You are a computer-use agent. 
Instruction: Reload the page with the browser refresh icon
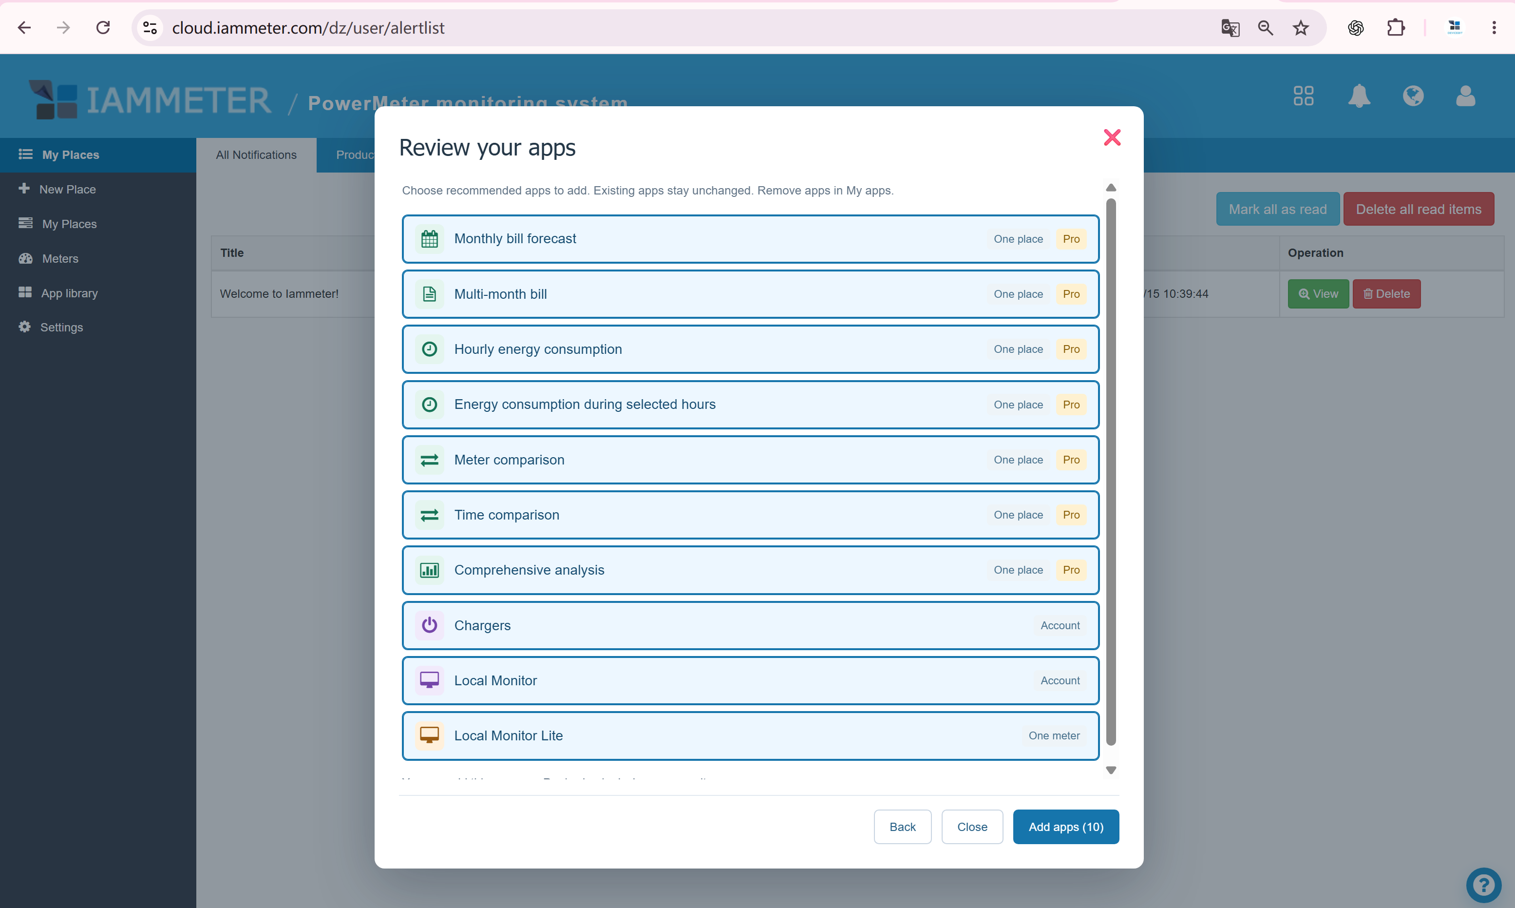pyautogui.click(x=103, y=27)
